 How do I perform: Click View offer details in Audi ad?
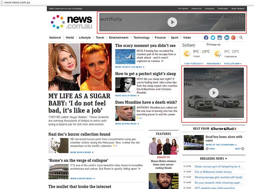pyautogui.click(x=202, y=115)
